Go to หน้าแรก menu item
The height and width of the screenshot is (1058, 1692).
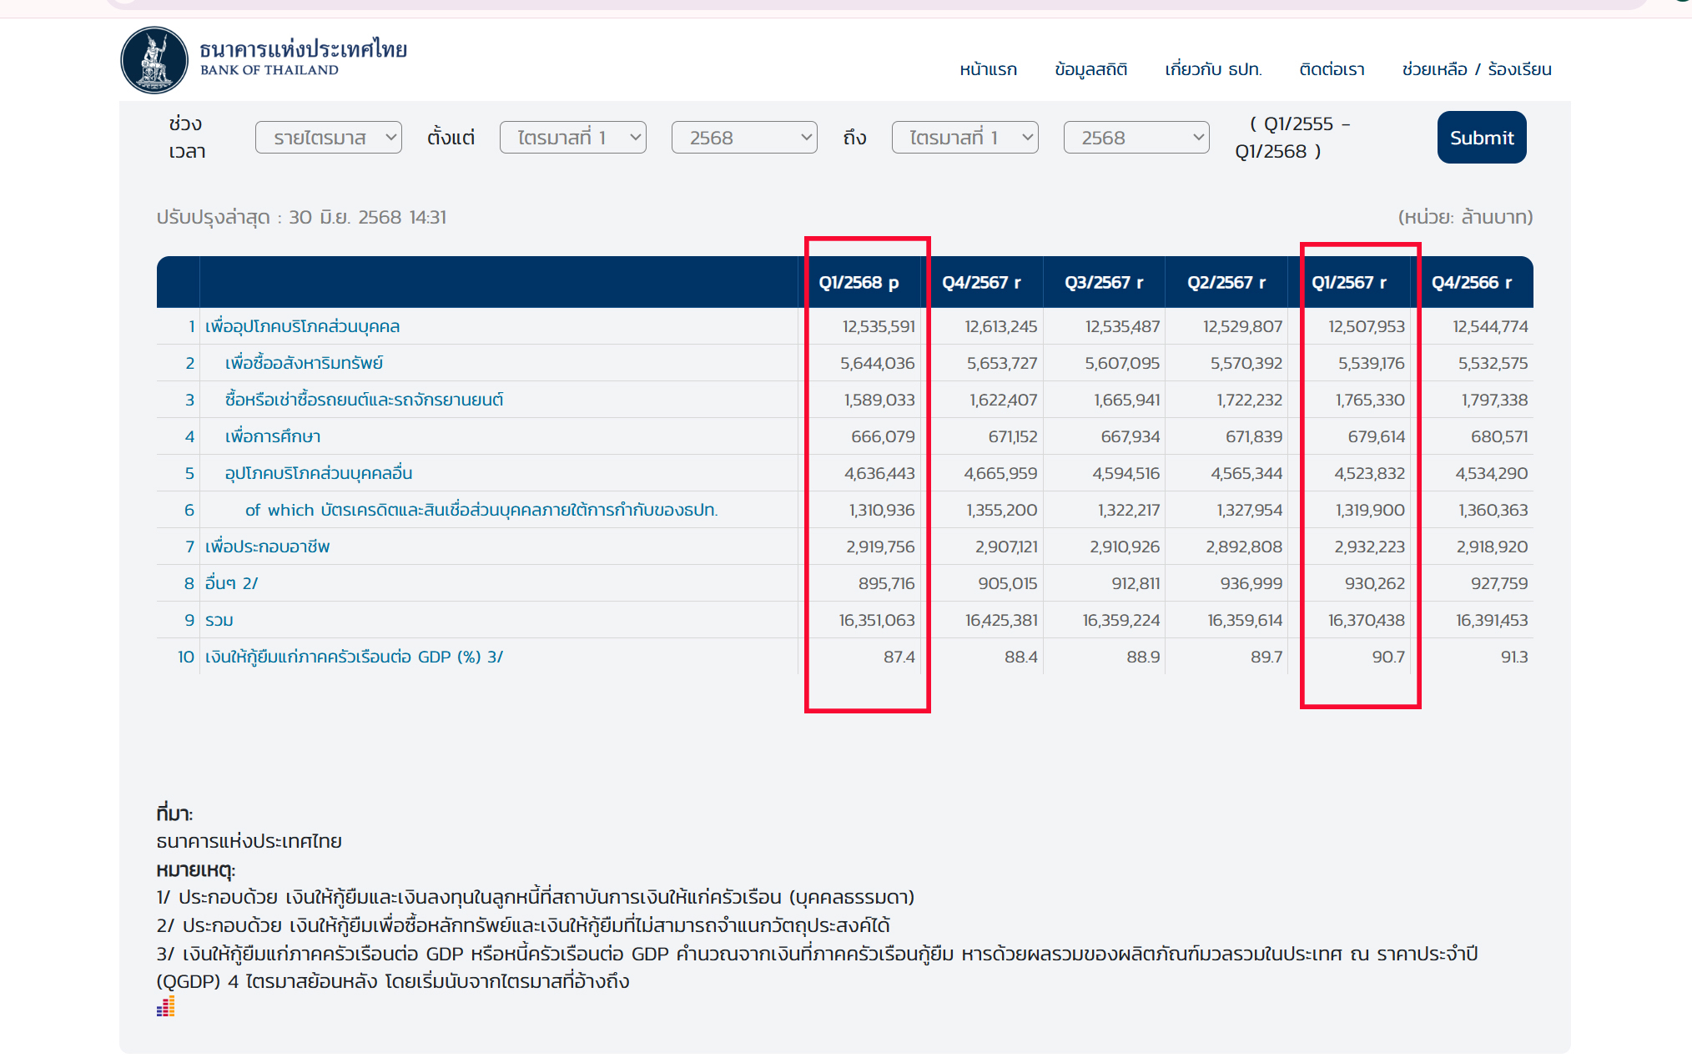pyautogui.click(x=988, y=69)
